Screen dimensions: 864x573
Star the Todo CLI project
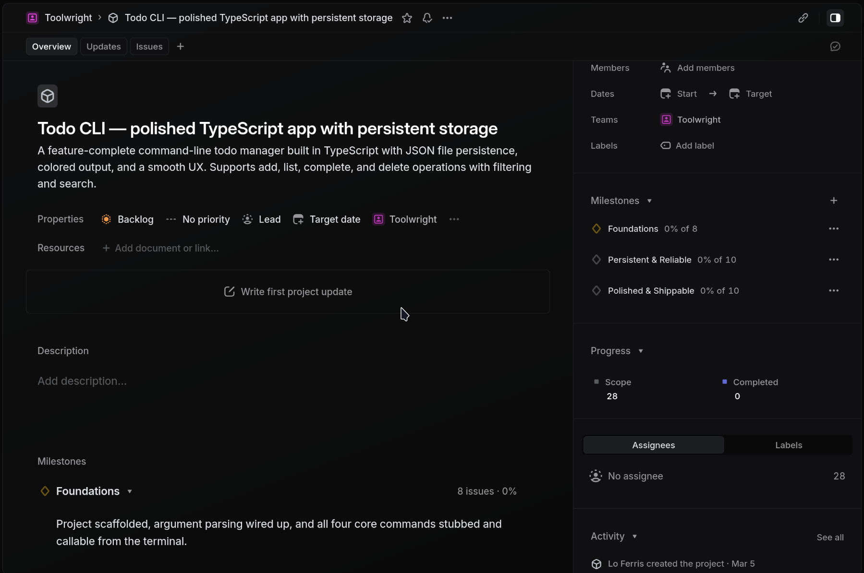(407, 18)
